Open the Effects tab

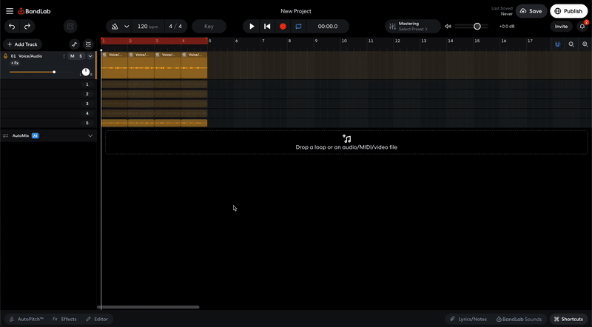click(64, 319)
